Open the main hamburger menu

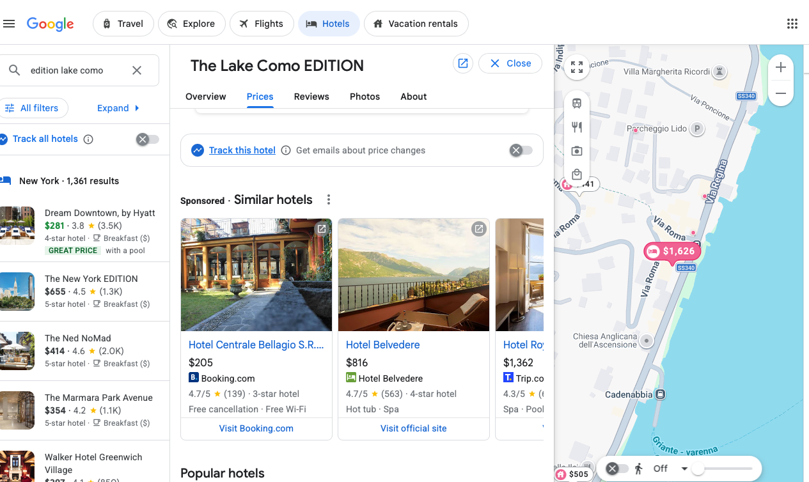(9, 24)
